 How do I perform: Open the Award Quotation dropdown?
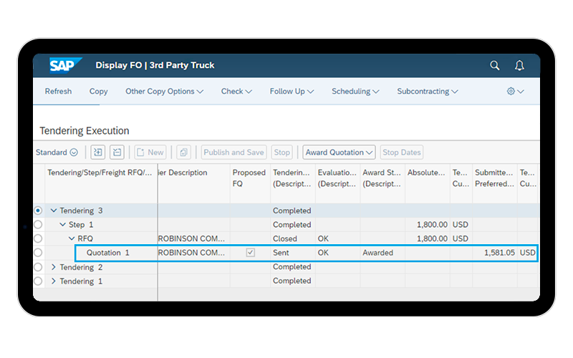[339, 152]
